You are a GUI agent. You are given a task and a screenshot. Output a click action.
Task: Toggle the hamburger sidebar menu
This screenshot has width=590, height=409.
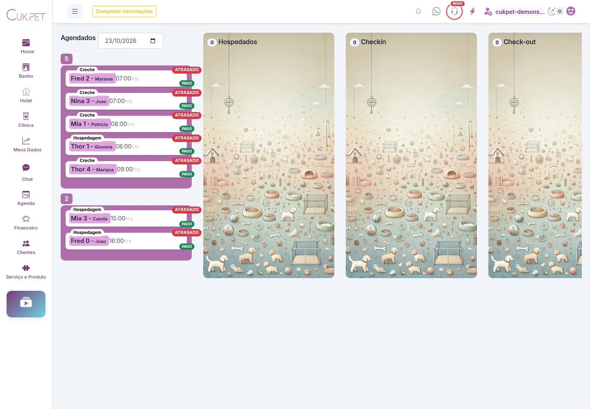(x=75, y=11)
